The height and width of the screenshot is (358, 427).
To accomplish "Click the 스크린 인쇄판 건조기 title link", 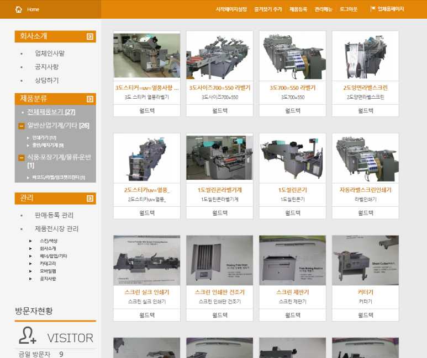I will (220, 292).
